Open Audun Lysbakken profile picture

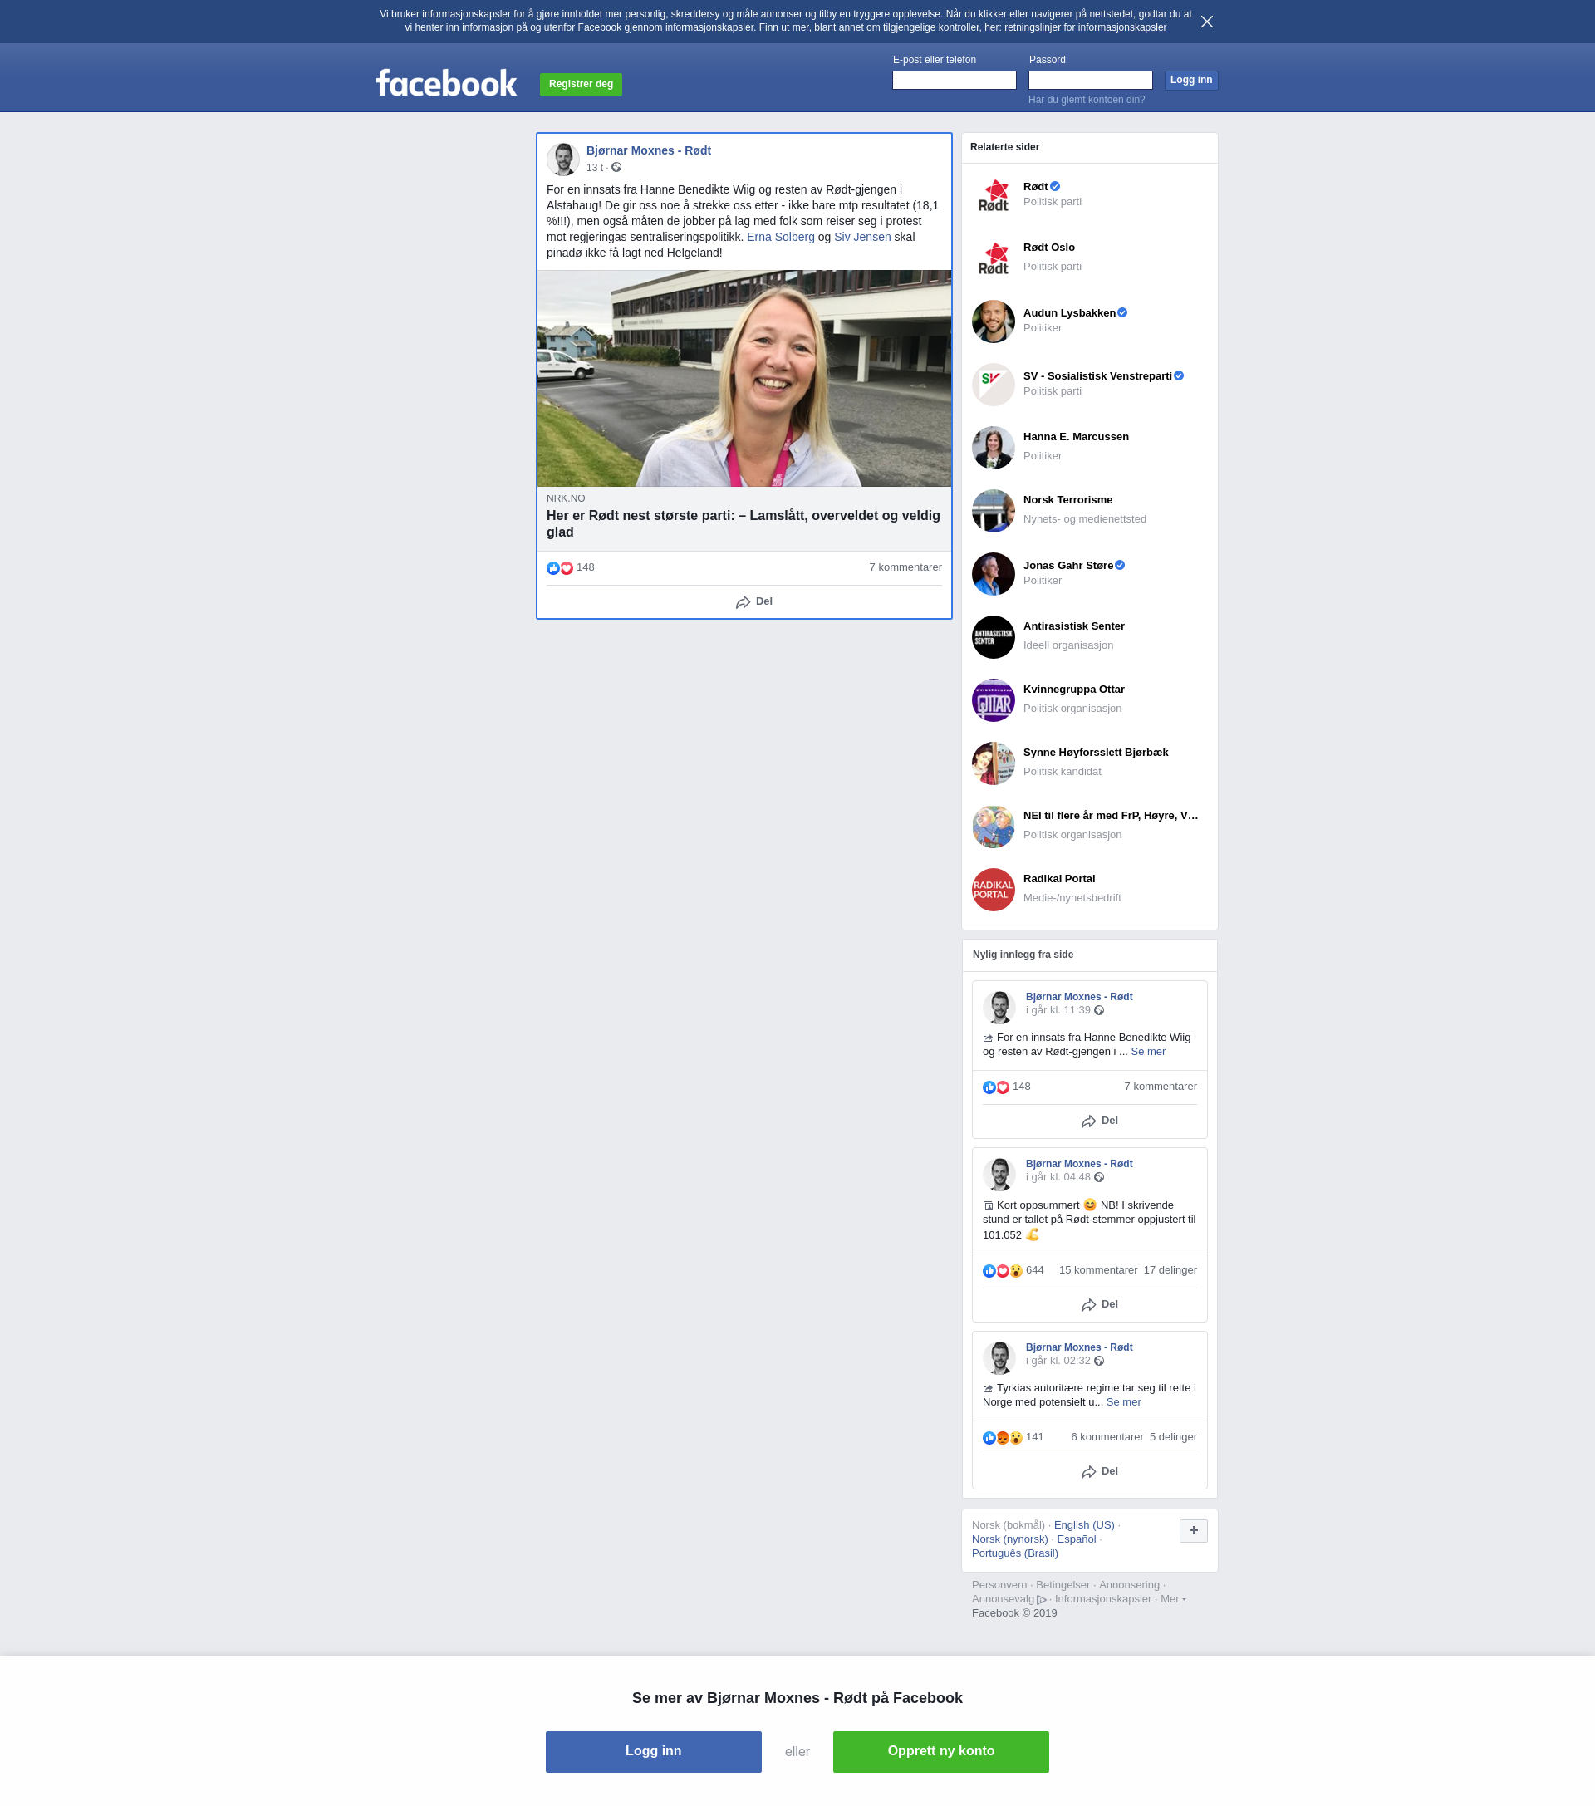pos(994,321)
